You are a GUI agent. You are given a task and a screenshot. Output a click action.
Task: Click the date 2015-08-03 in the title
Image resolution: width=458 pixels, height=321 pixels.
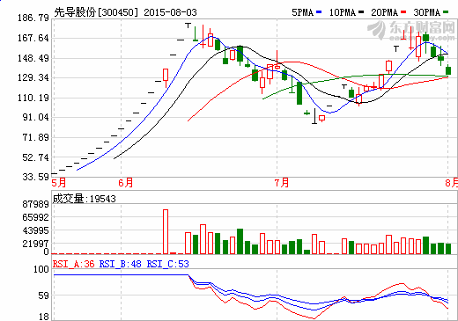(171, 12)
